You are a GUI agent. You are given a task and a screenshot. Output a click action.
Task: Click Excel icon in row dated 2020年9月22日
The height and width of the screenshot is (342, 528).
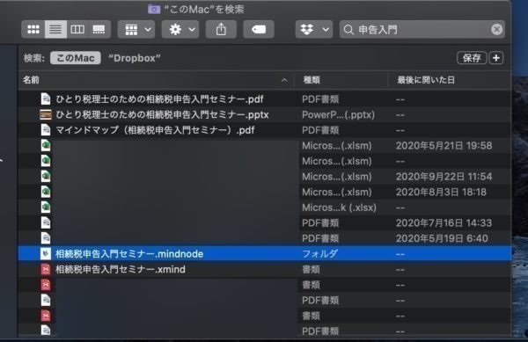click(46, 177)
